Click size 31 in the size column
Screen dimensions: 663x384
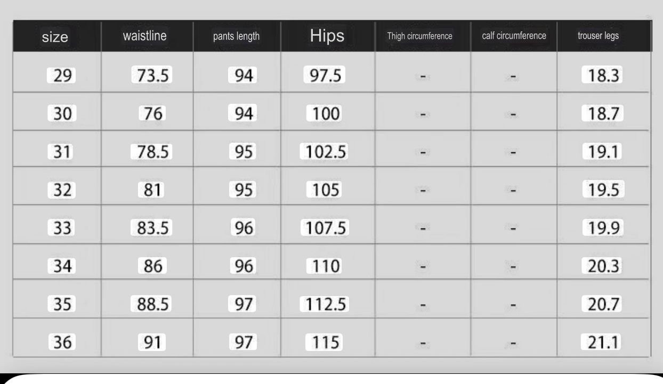coord(62,152)
